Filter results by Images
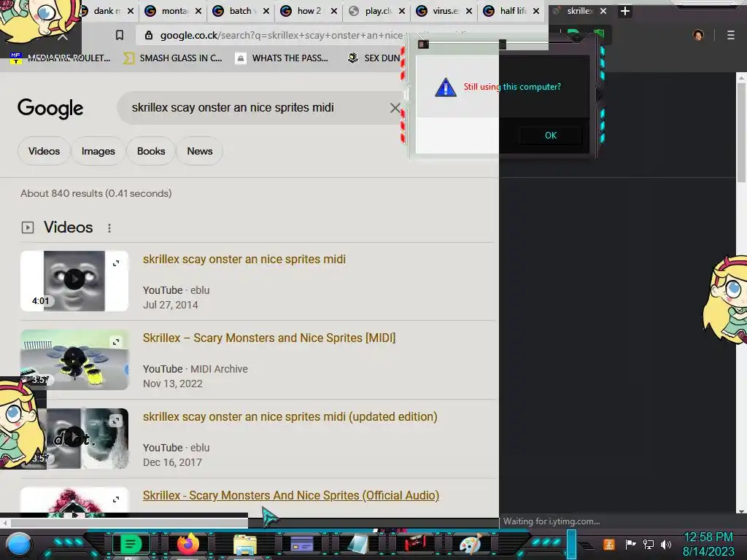747x560 pixels. pos(98,151)
